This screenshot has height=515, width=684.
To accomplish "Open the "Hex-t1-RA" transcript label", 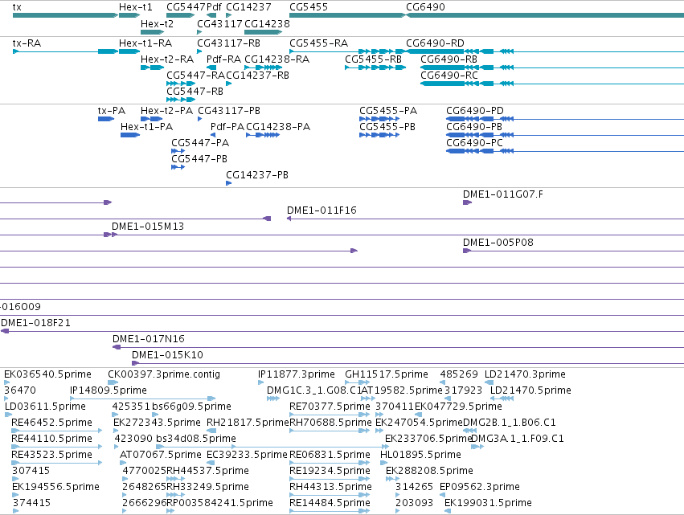I will point(145,43).
